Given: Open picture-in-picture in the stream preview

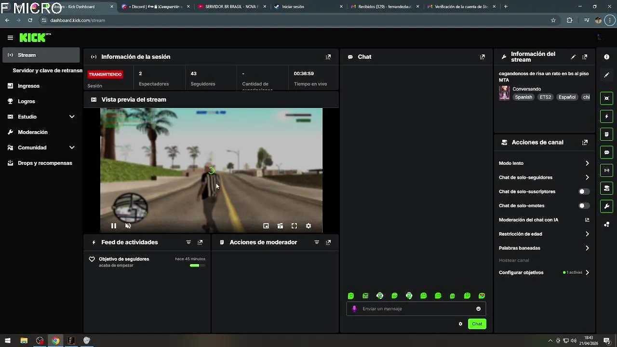Looking at the screenshot, I should [x=266, y=226].
